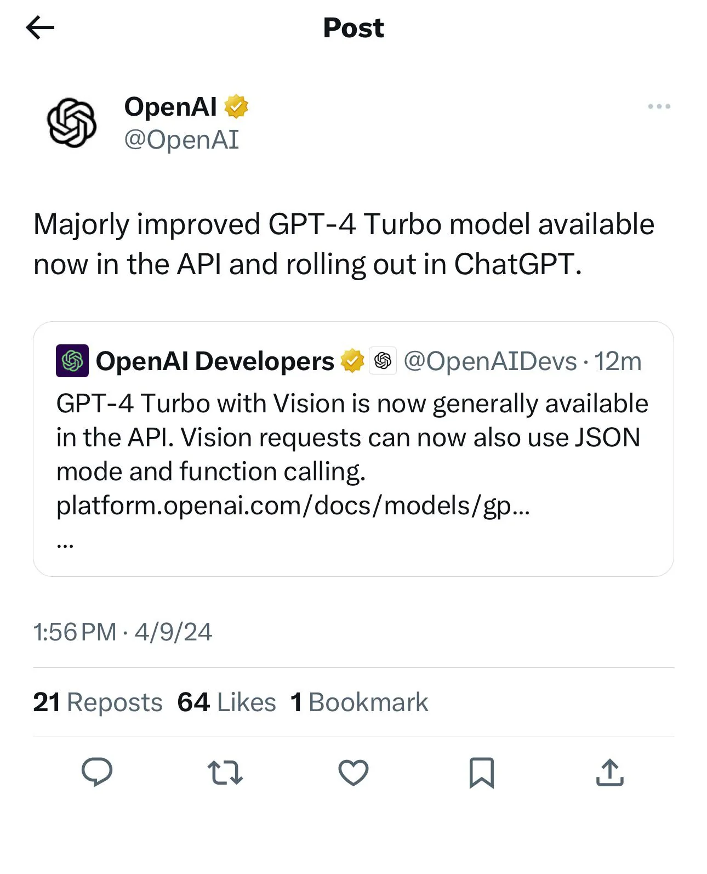Screen dimensions: 707x874
Task: Tap OpenAI gold verified badge
Action: pos(236,106)
